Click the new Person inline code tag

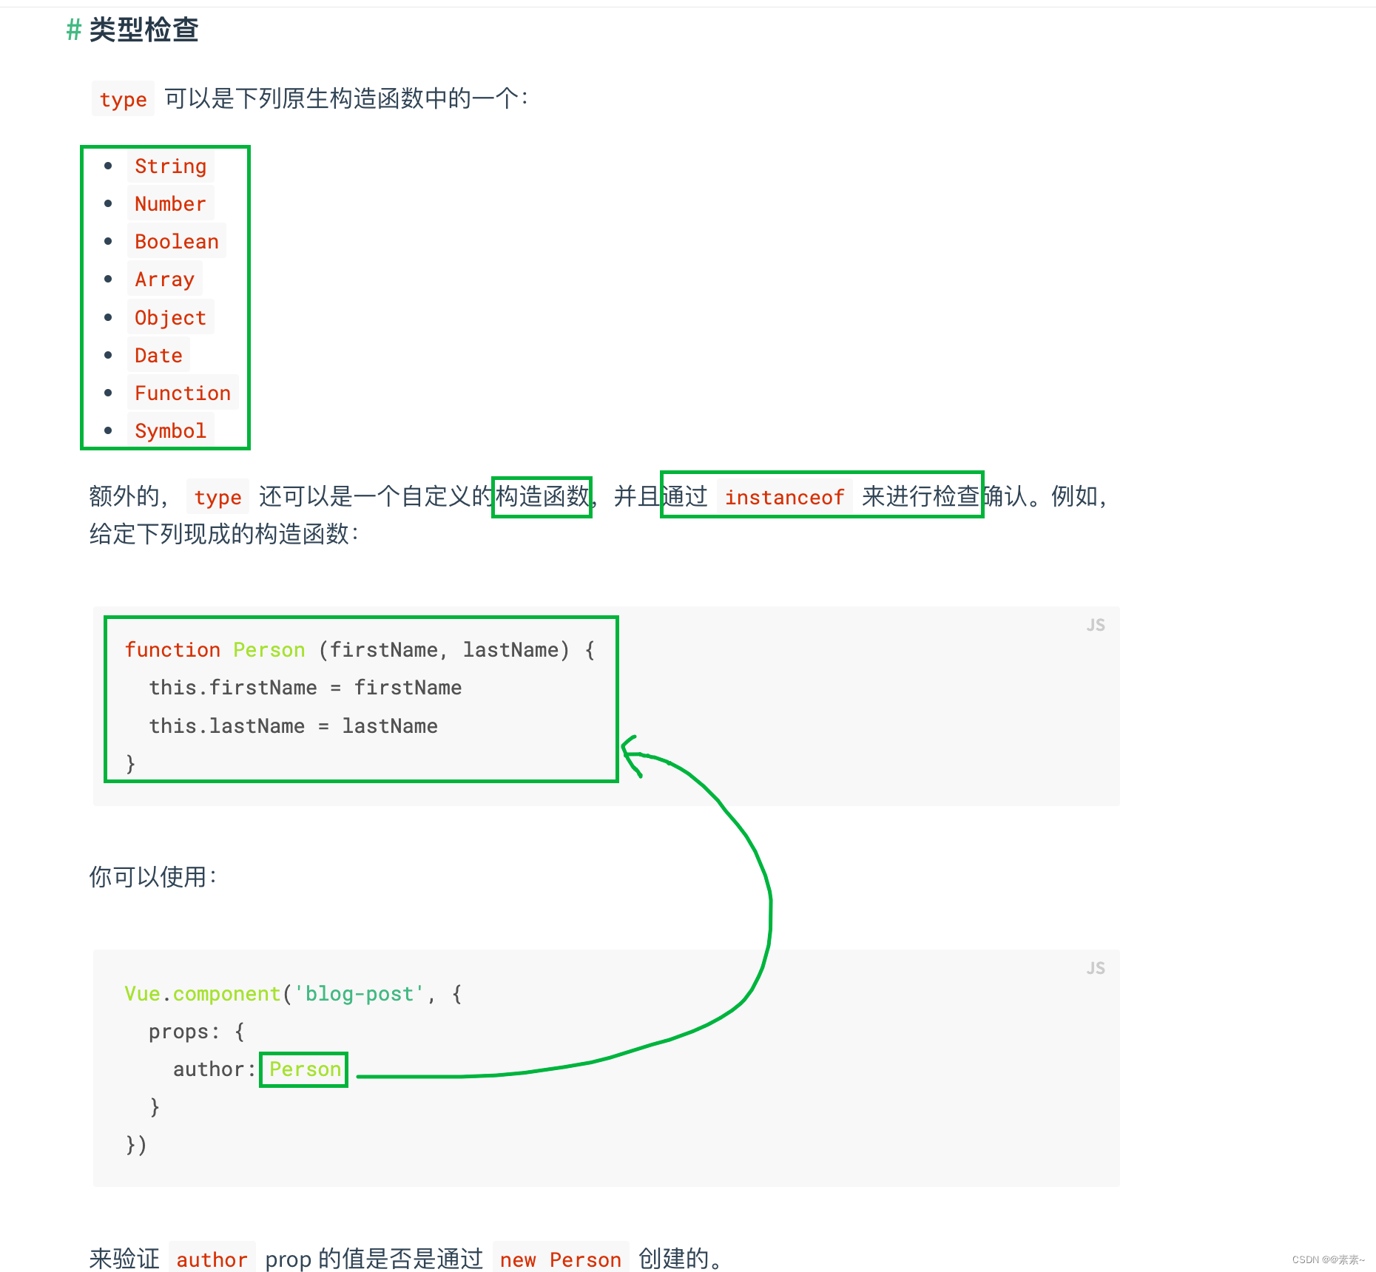(561, 1259)
